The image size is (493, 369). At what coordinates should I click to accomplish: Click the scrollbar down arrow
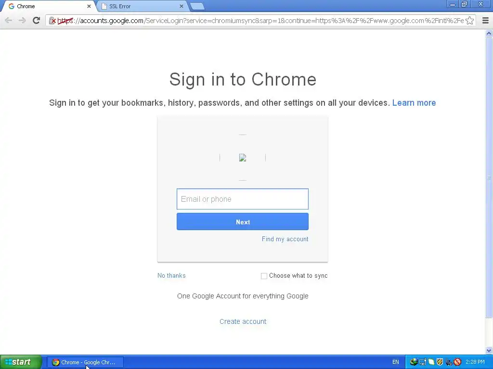pos(489,350)
